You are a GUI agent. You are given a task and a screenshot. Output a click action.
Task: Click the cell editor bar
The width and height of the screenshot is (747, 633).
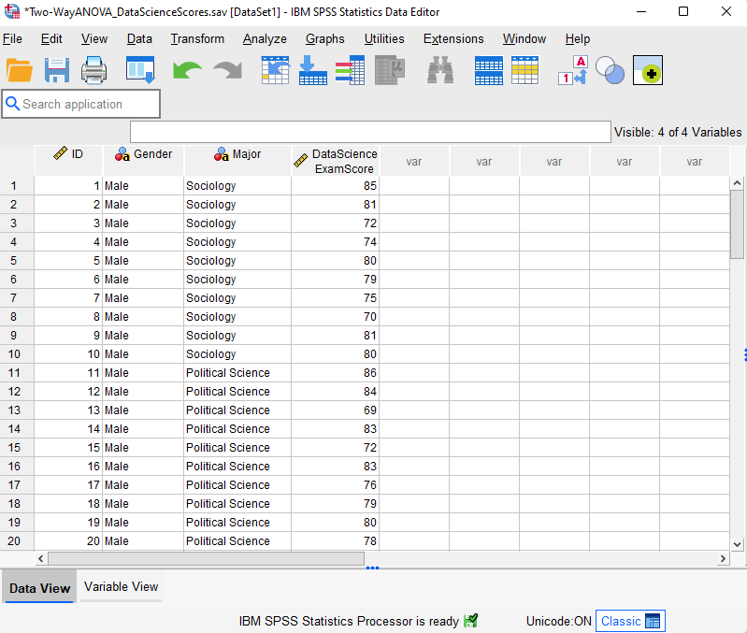click(x=370, y=132)
